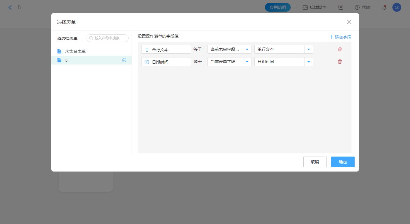Viewport: 410px width, 224px height.
Task: Select the 未命名表单 form
Action: point(75,51)
